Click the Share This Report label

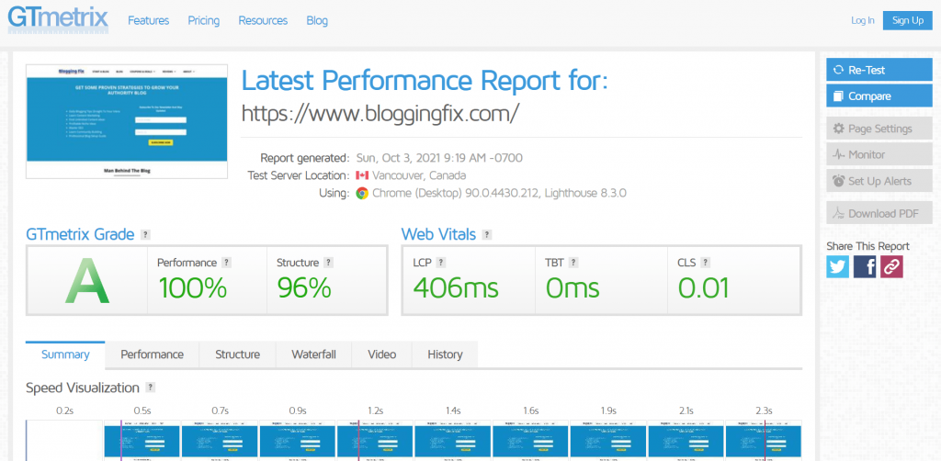point(867,246)
